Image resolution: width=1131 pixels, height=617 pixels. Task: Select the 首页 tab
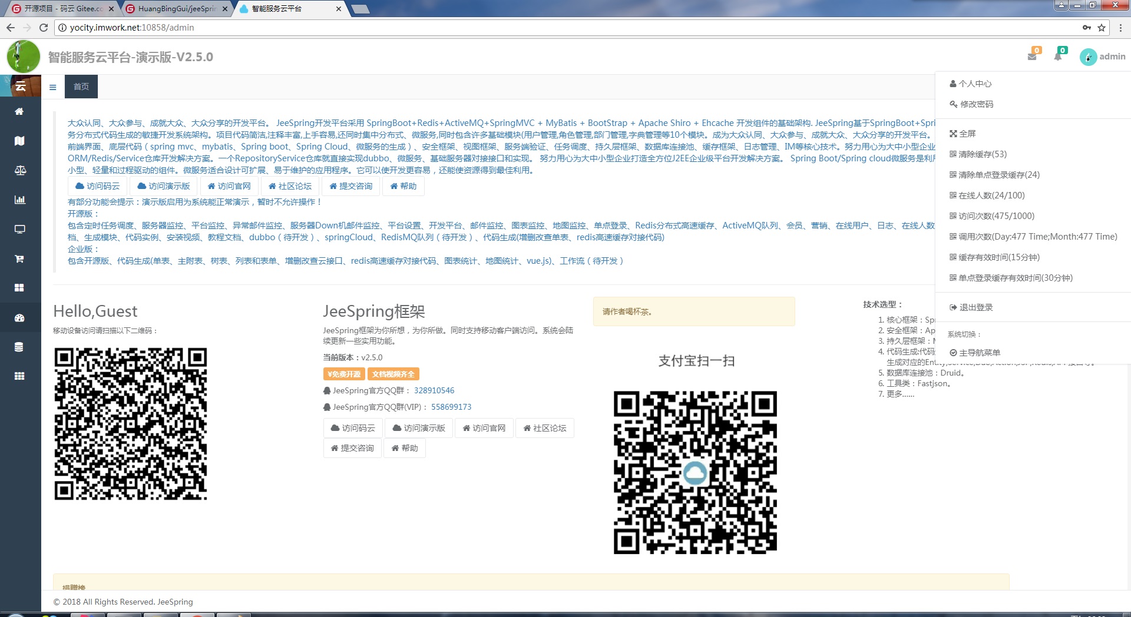[81, 87]
